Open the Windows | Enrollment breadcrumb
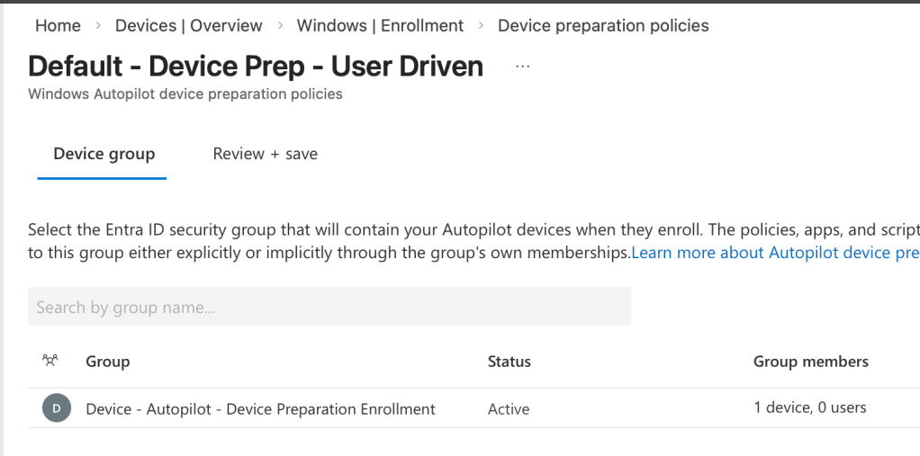This screenshot has width=920, height=456. [x=380, y=26]
